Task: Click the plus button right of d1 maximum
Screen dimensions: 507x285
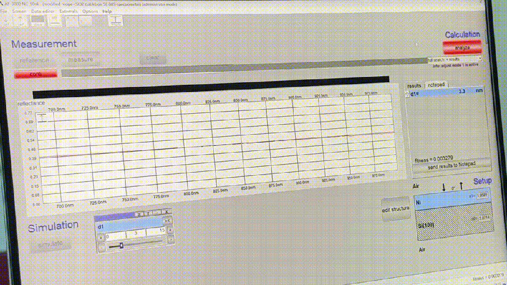Action: click(x=170, y=231)
